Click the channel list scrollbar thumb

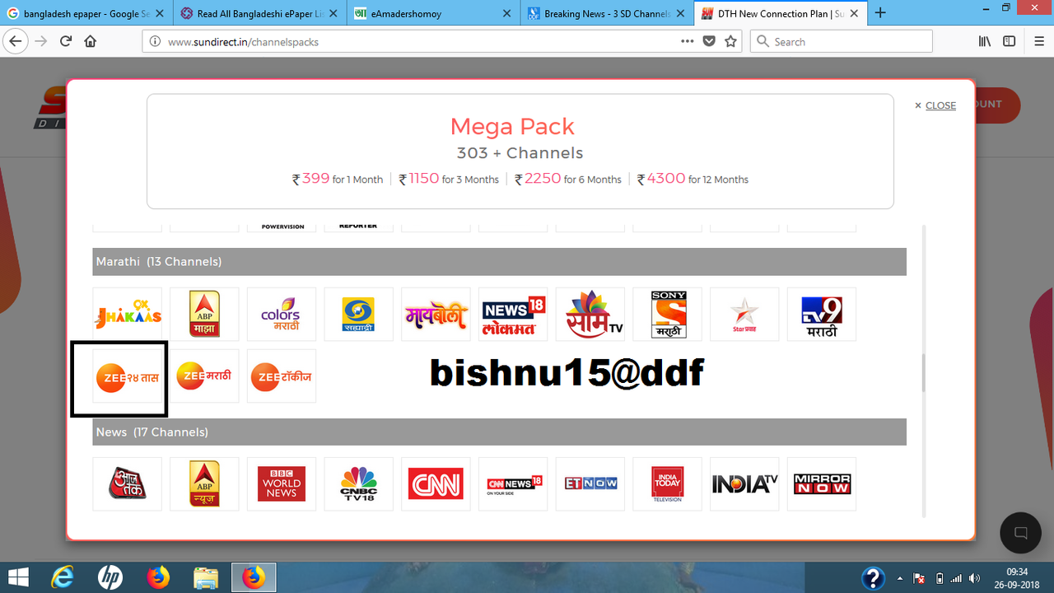(x=922, y=373)
